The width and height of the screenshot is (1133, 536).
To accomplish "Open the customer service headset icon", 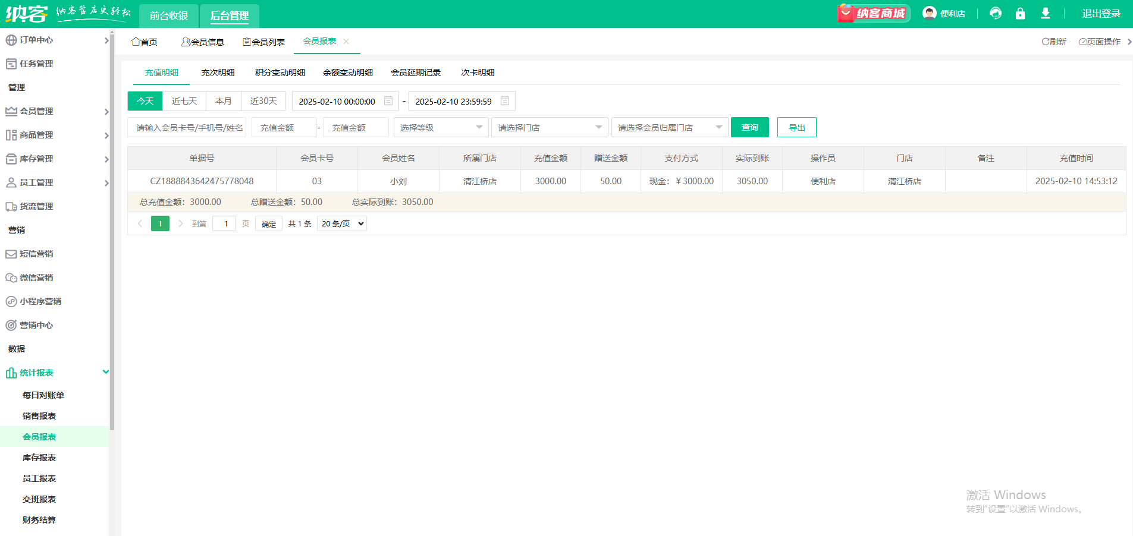I will [996, 13].
